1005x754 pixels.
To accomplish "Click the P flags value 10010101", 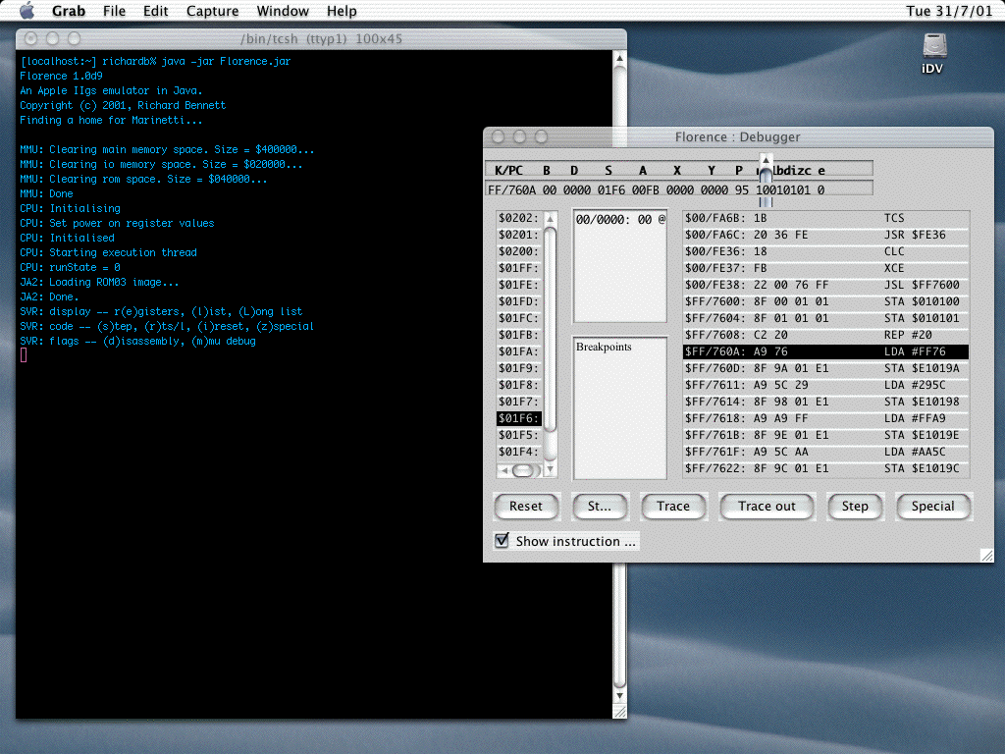I will coord(782,189).
